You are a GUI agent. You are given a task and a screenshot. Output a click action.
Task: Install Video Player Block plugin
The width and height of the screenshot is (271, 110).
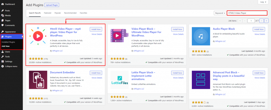point(178,29)
